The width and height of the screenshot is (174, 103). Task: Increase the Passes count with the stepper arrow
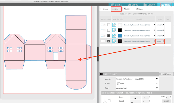coord(170,97)
